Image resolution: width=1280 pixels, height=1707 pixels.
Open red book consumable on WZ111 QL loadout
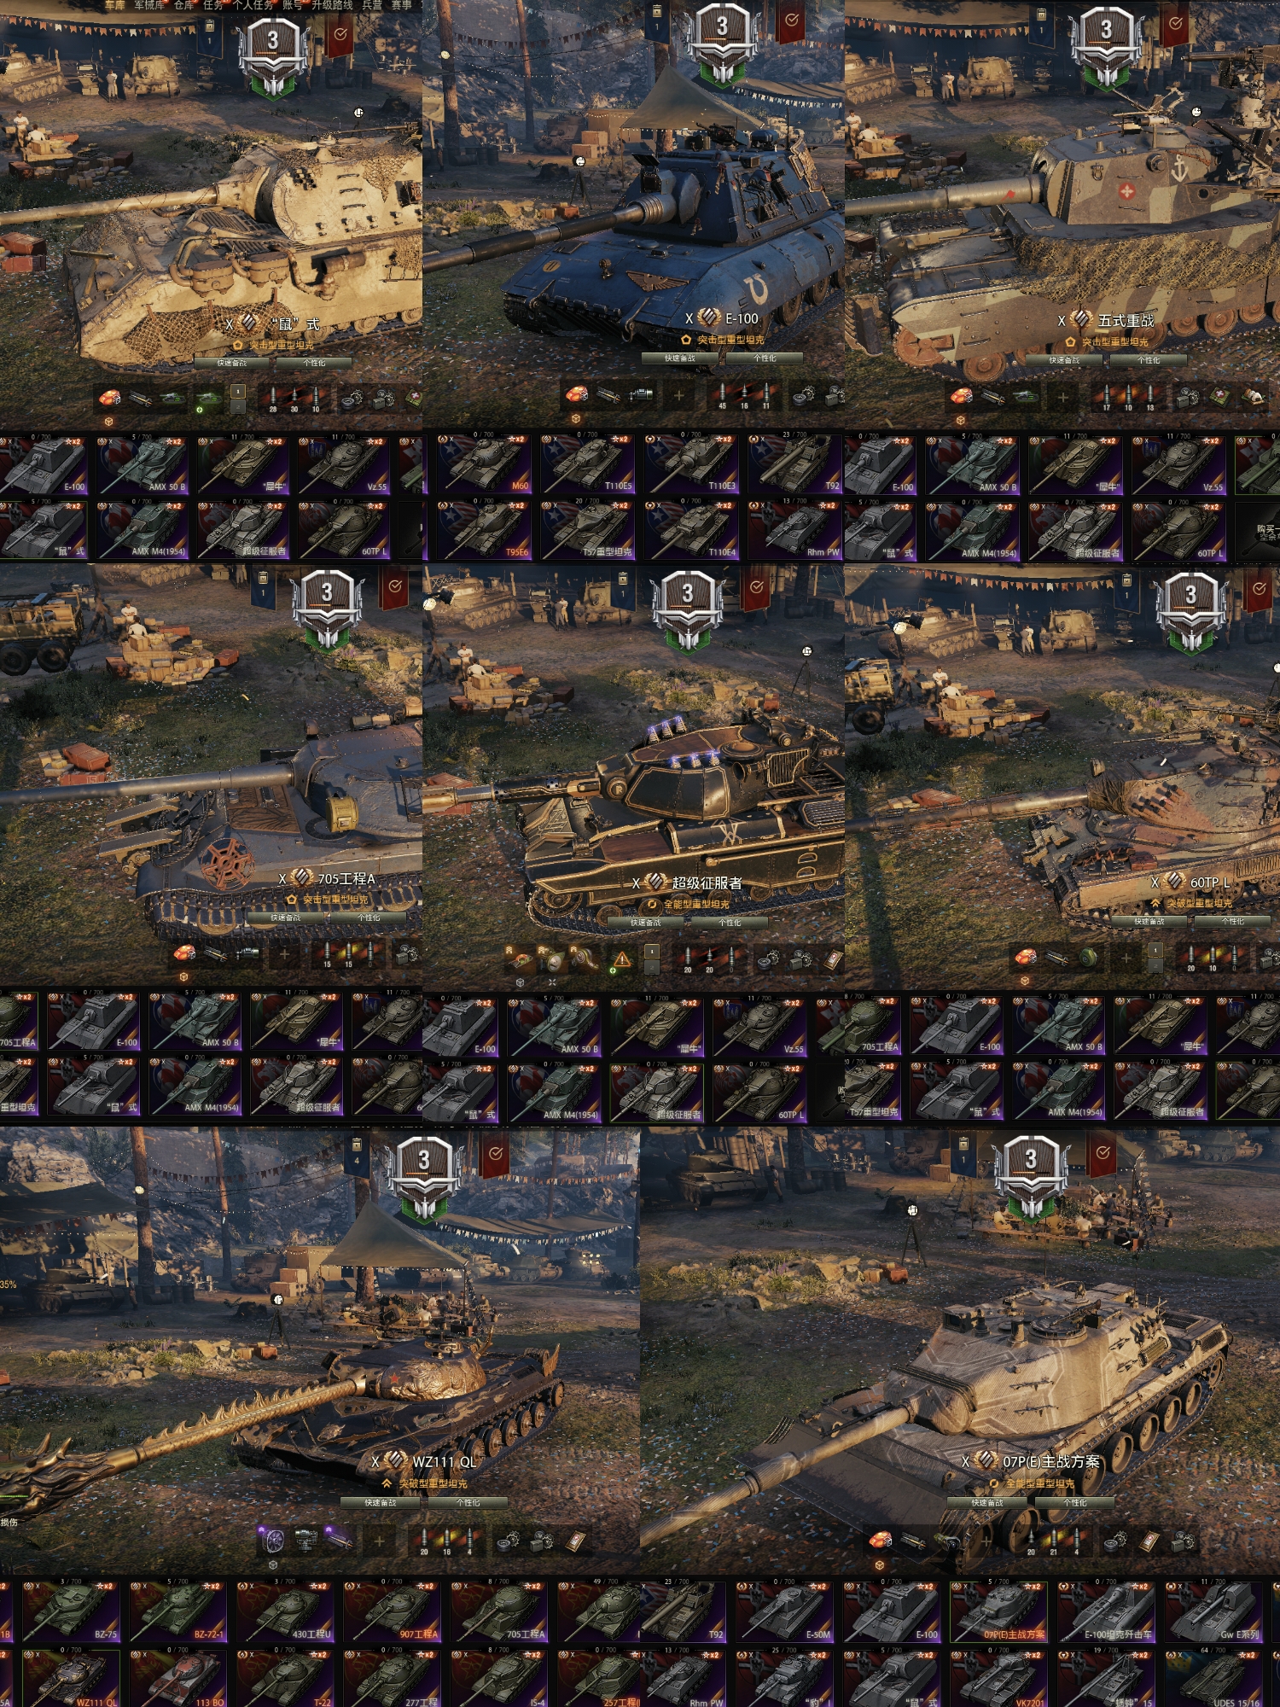click(x=577, y=1541)
